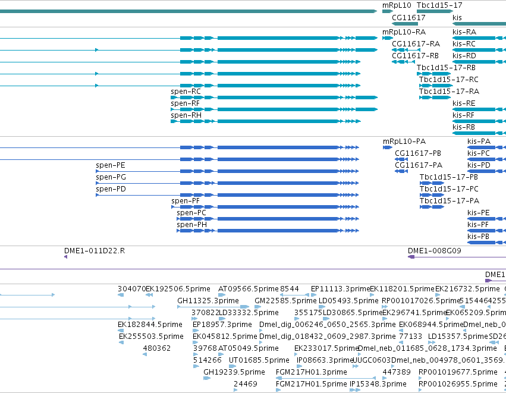
Task: Select the spen-PE protein label
Action: point(111,165)
